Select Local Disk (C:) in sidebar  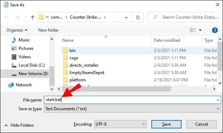point(32,65)
